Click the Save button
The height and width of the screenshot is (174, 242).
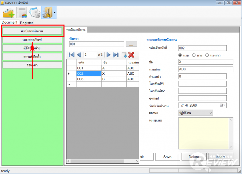(x=168, y=157)
